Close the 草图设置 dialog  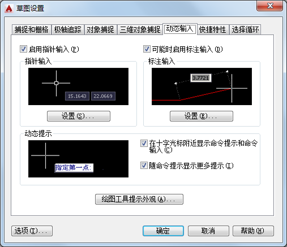pyautogui.click(x=270, y=6)
